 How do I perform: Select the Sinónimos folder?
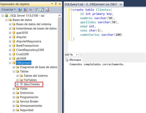27,93
